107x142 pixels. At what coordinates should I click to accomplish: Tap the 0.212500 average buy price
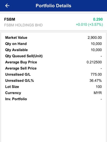94,62
